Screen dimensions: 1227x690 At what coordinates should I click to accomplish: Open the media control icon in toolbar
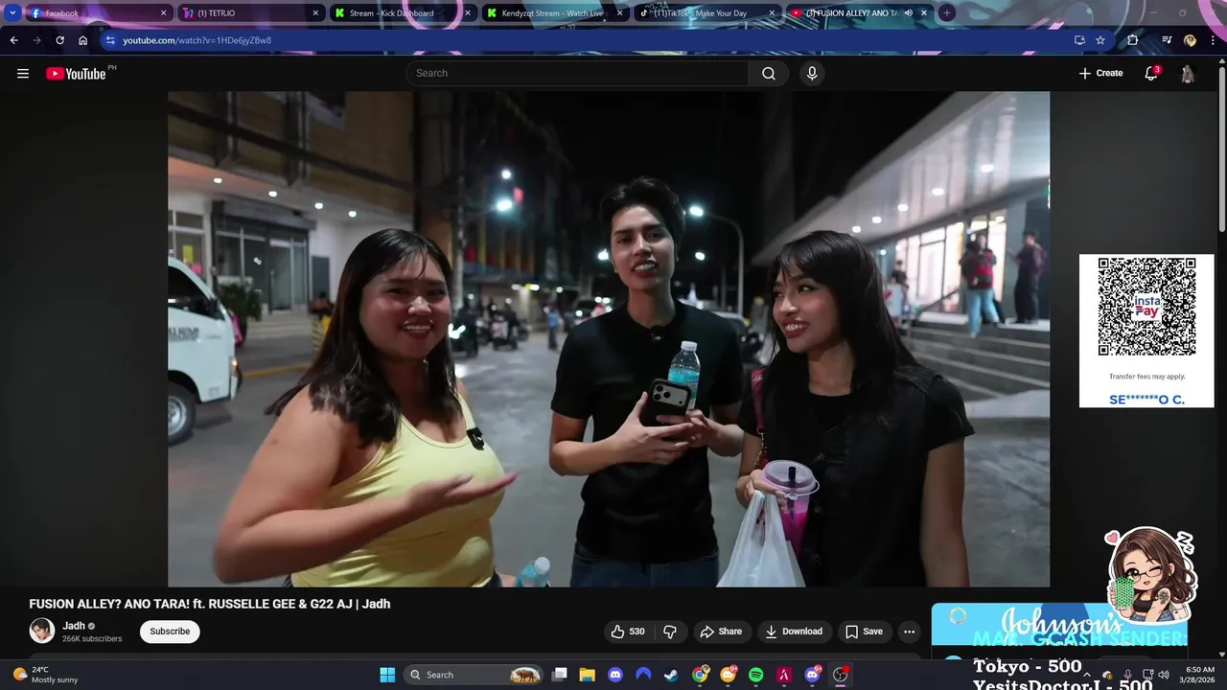click(x=1167, y=40)
